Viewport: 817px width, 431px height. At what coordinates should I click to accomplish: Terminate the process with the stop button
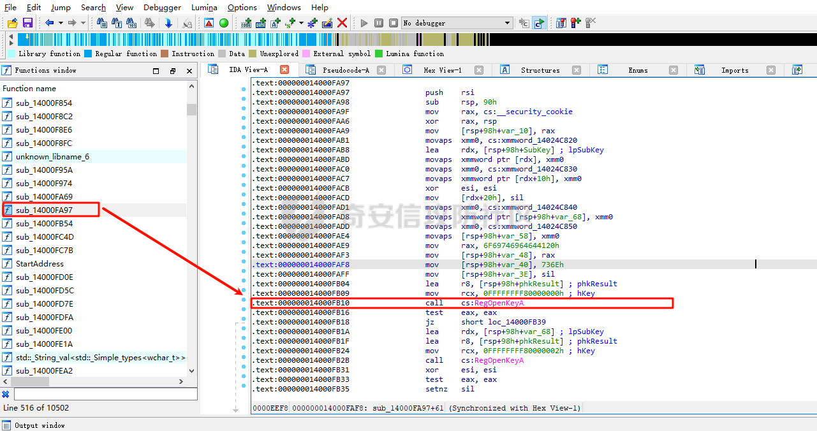(394, 23)
